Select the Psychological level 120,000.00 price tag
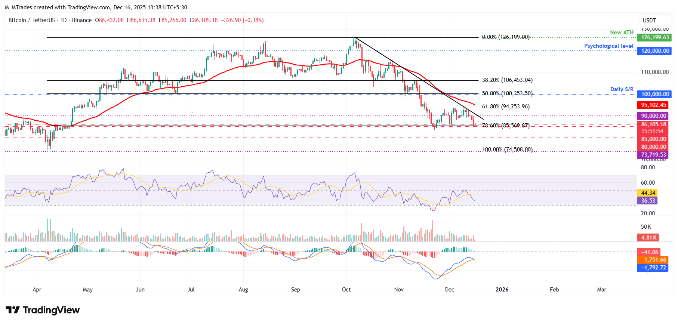678x324 pixels. pos(655,51)
